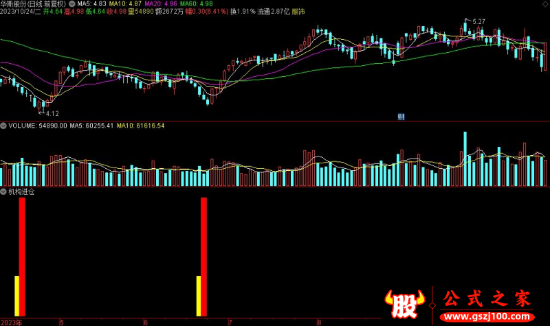Click the 4.12 low price label
Viewport: 550px width, 326px height.
[52, 113]
